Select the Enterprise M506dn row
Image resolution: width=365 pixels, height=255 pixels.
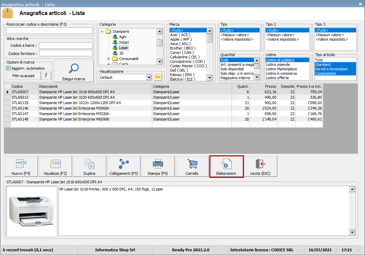click(164, 108)
